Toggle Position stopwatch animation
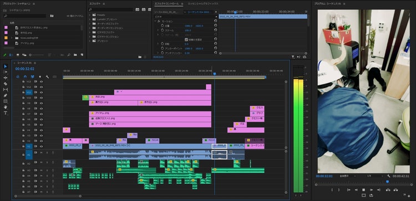The height and width of the screenshot is (201, 416). pos(163,25)
